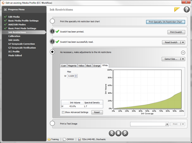This screenshot has width=192, height=143.
Task: Select the specialty ink chart step circle
Action: (53, 21)
